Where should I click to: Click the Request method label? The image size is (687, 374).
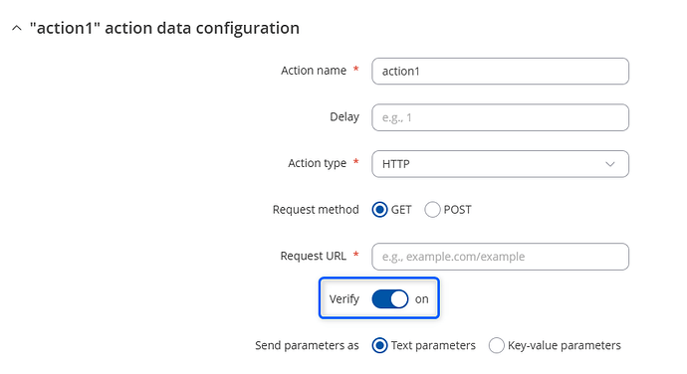coord(316,210)
